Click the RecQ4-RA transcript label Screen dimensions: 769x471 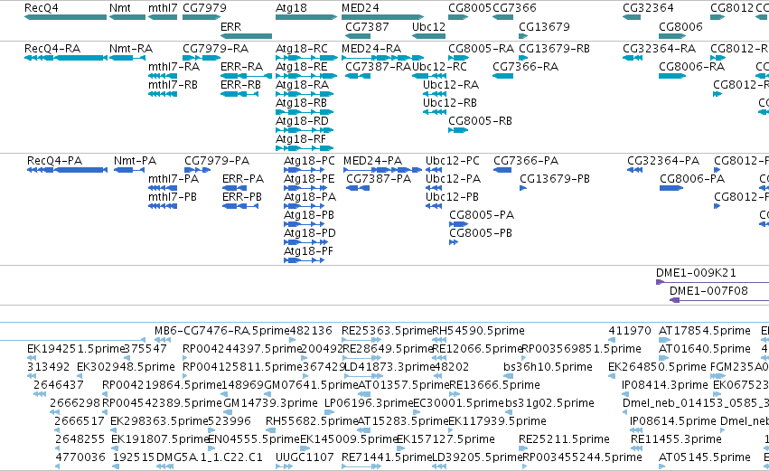[52, 49]
